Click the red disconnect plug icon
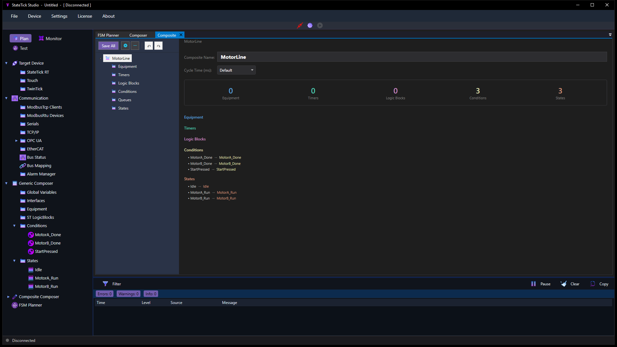The height and width of the screenshot is (347, 617). (300, 25)
